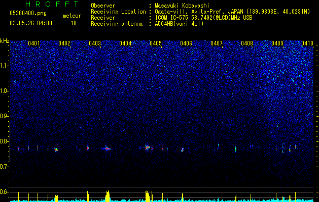Click the Receiving Location label
The width and height of the screenshot is (319, 202).
click(x=118, y=12)
